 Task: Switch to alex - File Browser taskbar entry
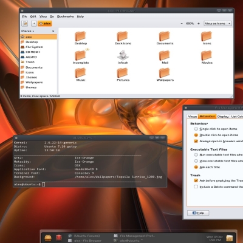[x=85, y=241]
